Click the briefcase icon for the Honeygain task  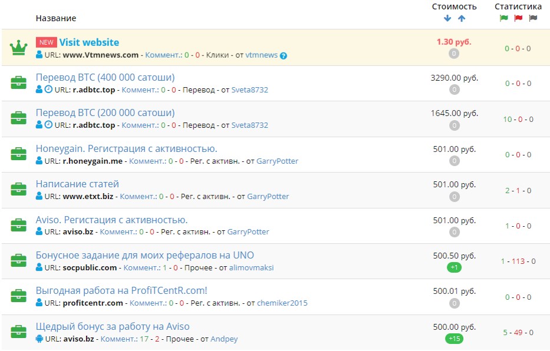pos(19,154)
